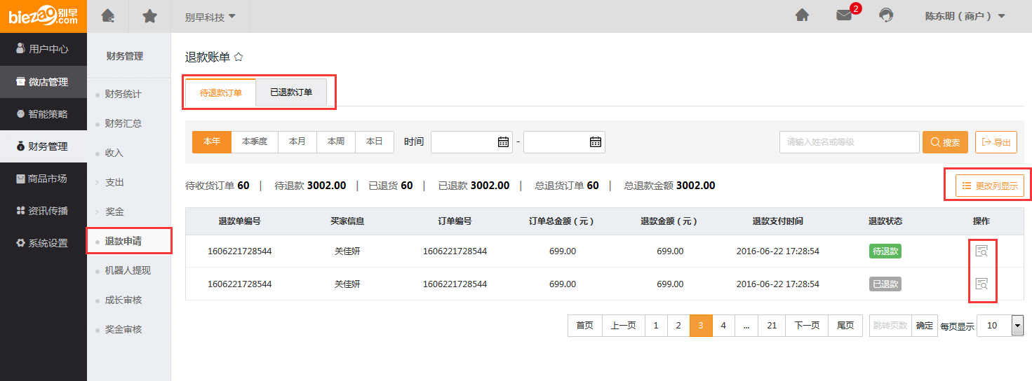
Task: Click 退款支付时间 column header
Action: point(777,221)
